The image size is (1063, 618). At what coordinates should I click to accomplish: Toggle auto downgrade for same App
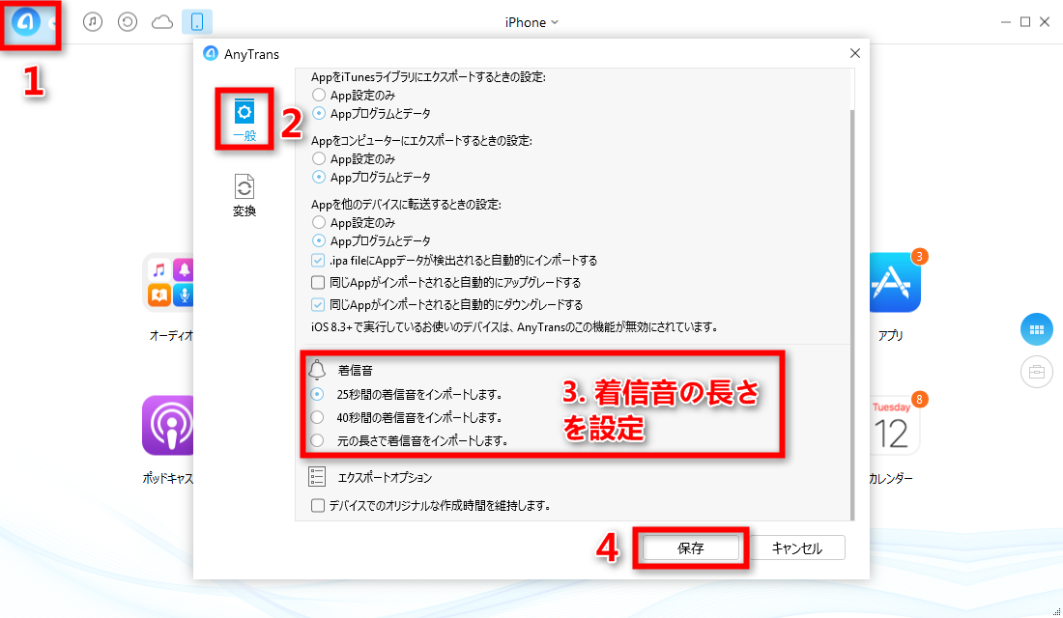pos(318,304)
